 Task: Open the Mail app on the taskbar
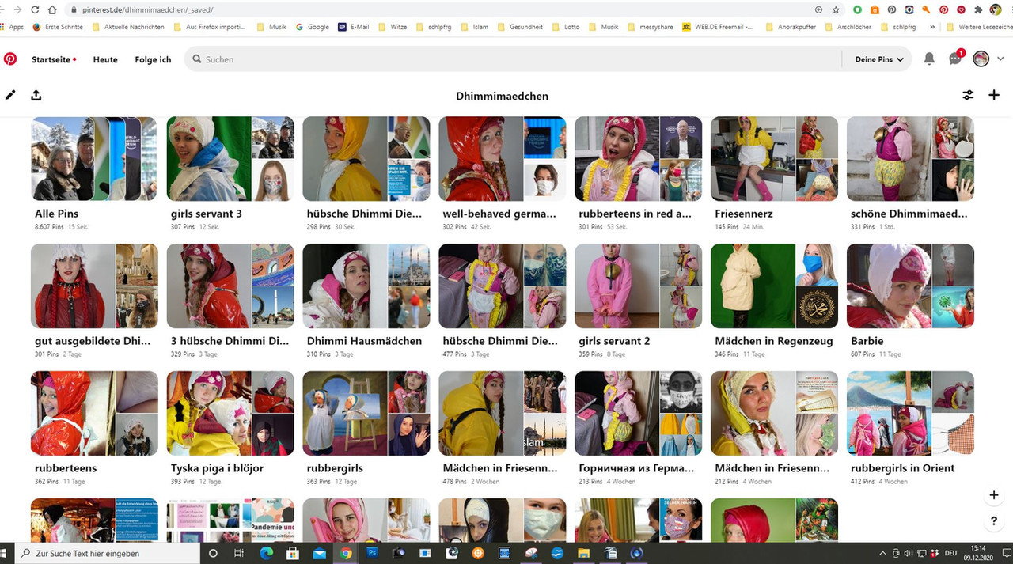[319, 553]
